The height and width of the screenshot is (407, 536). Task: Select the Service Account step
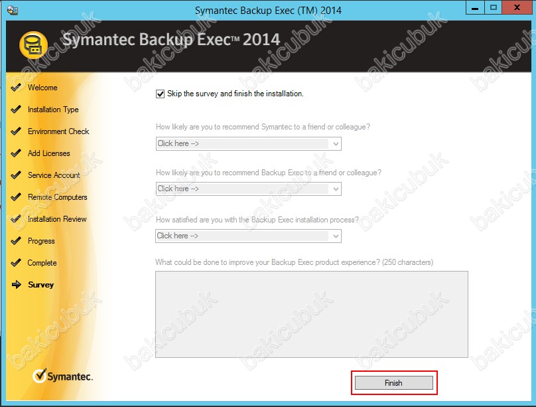click(x=54, y=175)
